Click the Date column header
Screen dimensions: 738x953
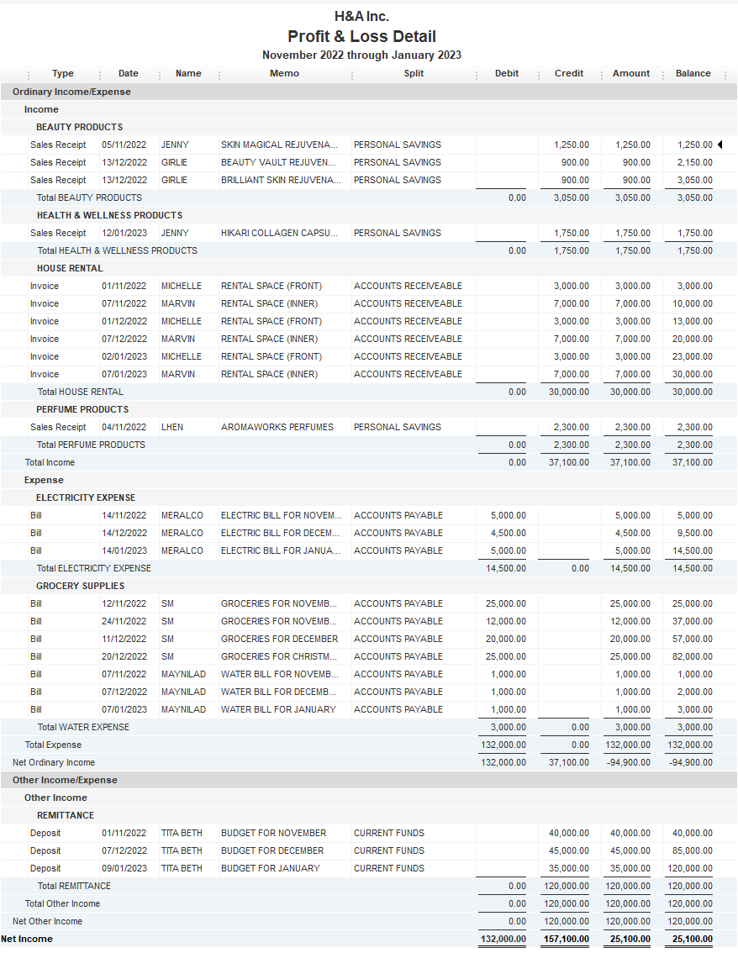pyautogui.click(x=129, y=73)
